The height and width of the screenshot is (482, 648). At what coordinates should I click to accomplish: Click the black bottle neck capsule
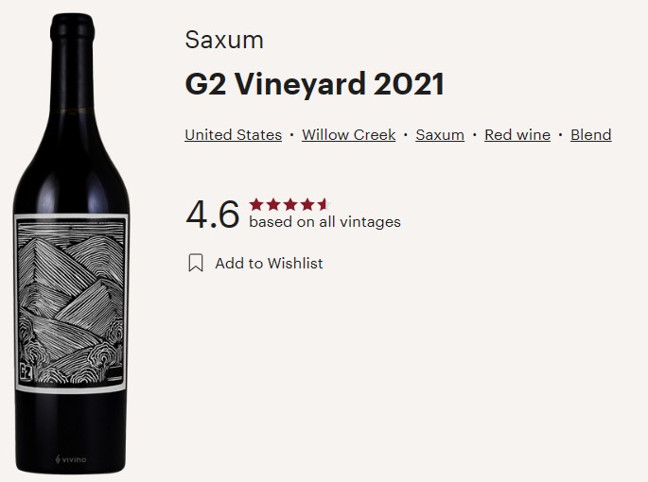coord(72,62)
